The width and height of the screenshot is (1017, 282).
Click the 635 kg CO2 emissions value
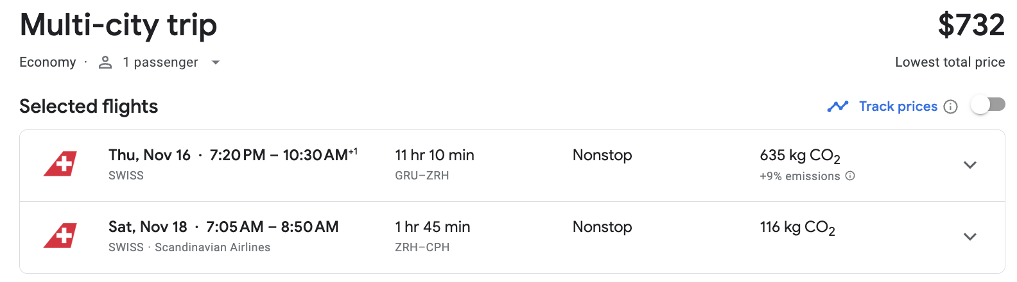(800, 156)
